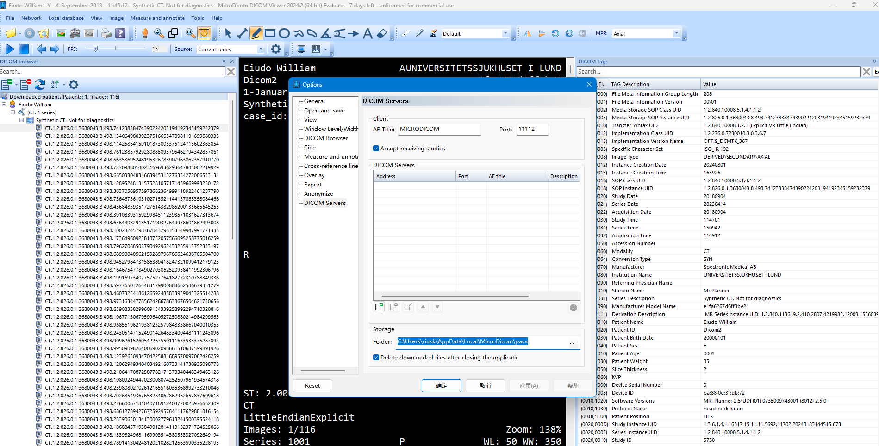The image size is (879, 446).
Task: Select the freehand pencil annotation tool
Action: coord(256,33)
